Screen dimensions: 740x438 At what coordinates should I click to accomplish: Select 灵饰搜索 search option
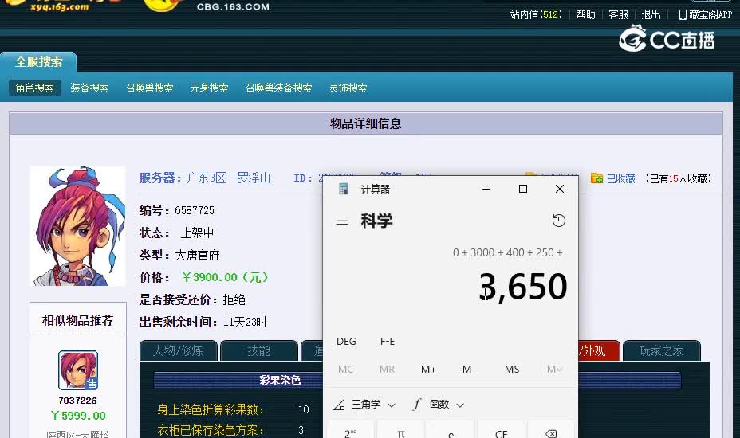(348, 88)
